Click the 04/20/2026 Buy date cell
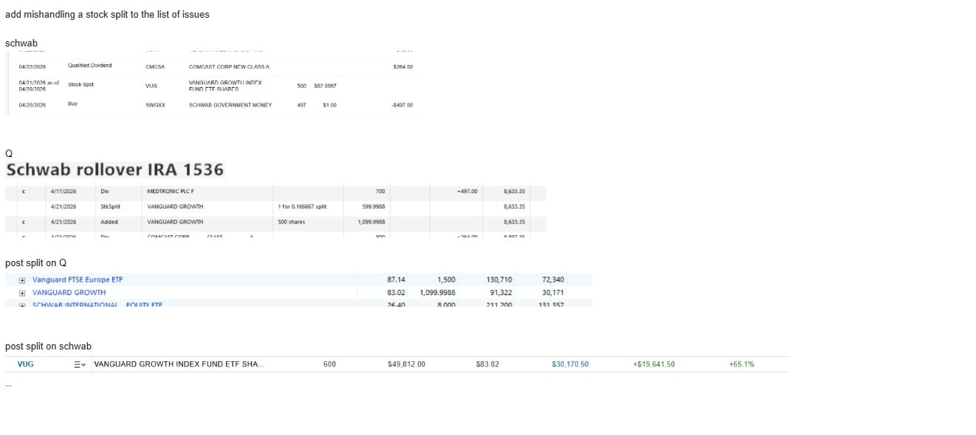 [x=32, y=105]
